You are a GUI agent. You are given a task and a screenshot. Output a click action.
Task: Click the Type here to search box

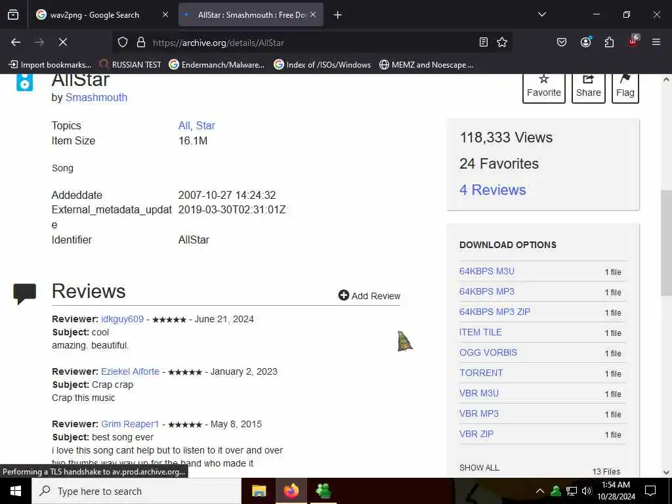coord(136,491)
